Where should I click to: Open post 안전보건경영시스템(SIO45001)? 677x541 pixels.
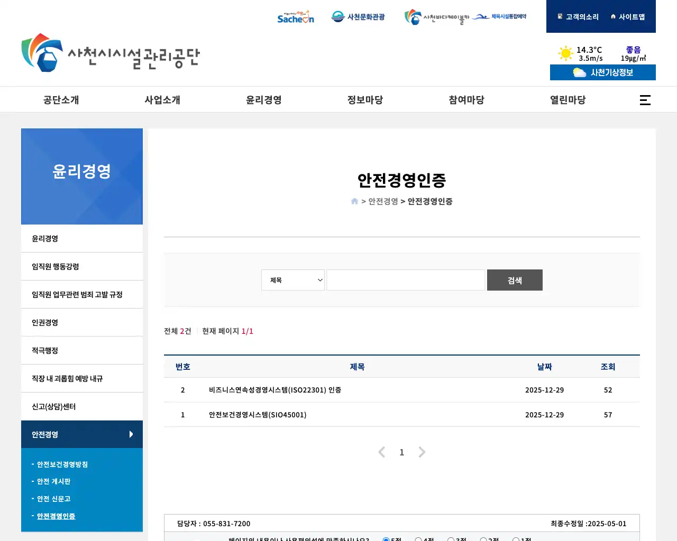258,415
